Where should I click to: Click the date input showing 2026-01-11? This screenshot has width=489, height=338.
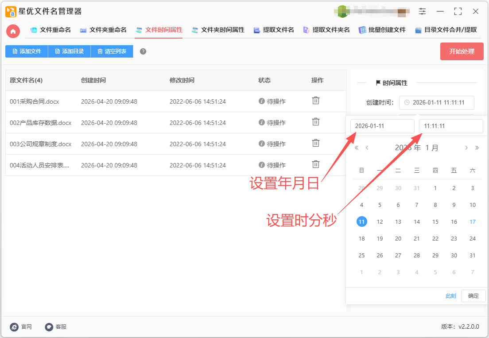pos(382,126)
